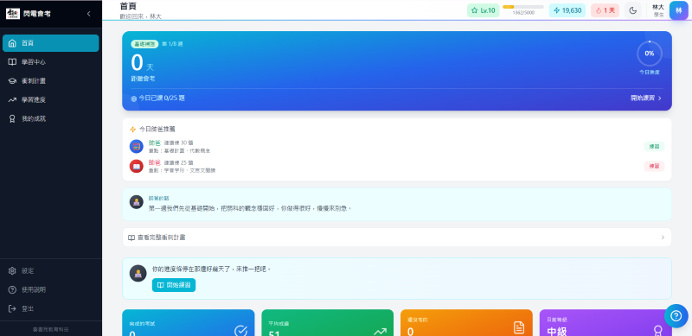Click the question-mark icon beside 使用說明
The height and width of the screenshot is (336, 692).
[12, 289]
